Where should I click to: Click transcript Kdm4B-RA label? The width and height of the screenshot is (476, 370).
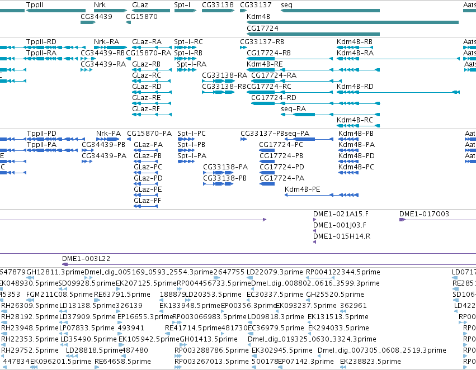tap(355, 53)
